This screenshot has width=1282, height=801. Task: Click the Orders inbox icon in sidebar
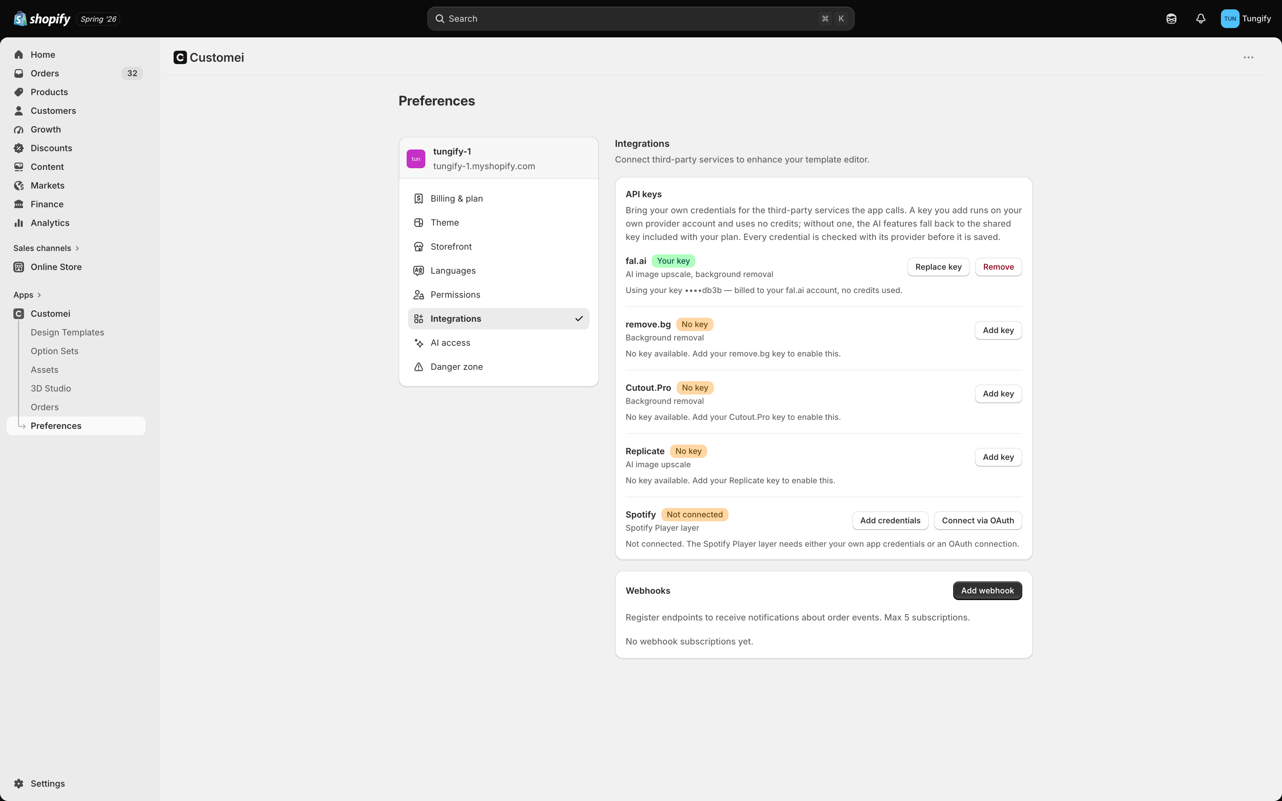point(19,73)
